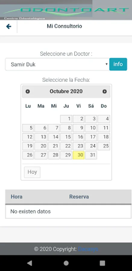Click the Reserva column header

coord(79,197)
